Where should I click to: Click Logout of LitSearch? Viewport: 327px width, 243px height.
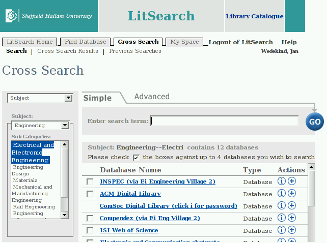point(240,42)
